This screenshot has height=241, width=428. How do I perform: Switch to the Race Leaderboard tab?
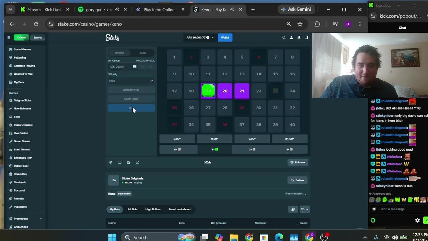180,209
